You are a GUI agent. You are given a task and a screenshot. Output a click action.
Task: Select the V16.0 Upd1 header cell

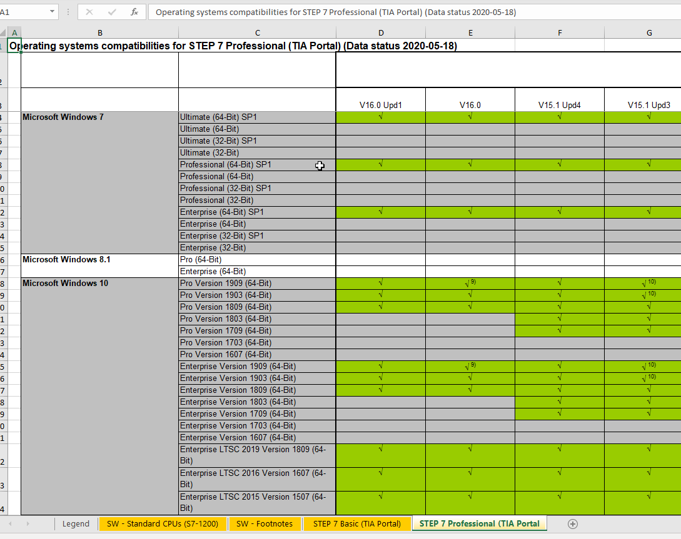[381, 105]
